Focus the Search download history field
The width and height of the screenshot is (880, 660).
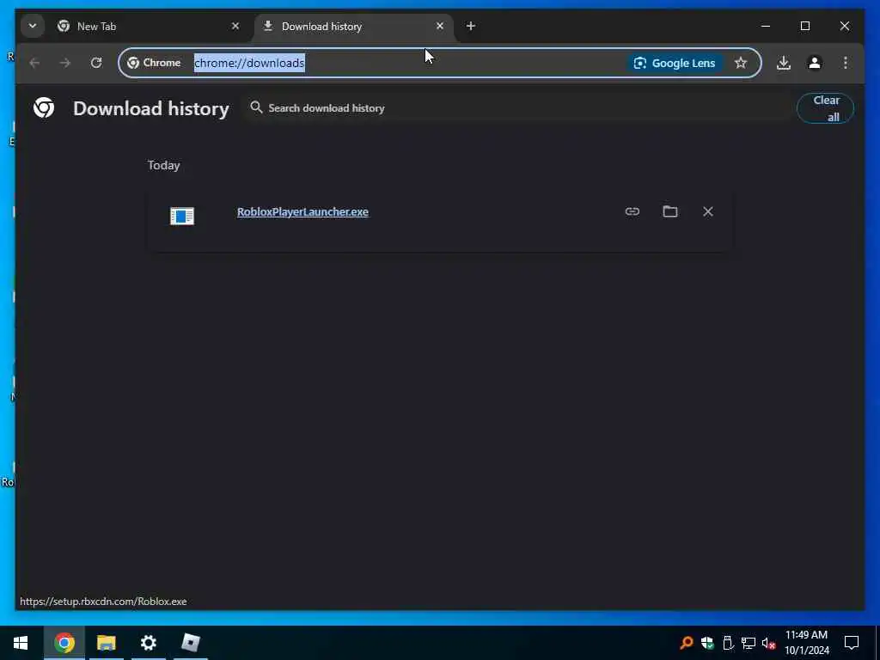tap(516, 107)
